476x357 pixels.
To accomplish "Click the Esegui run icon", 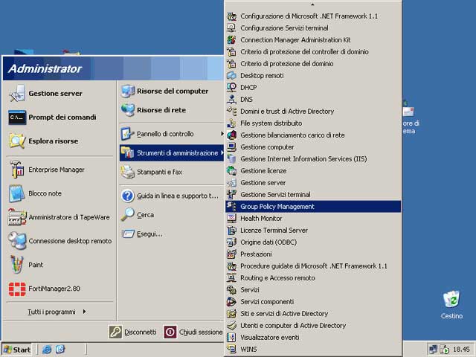I will tap(128, 234).
